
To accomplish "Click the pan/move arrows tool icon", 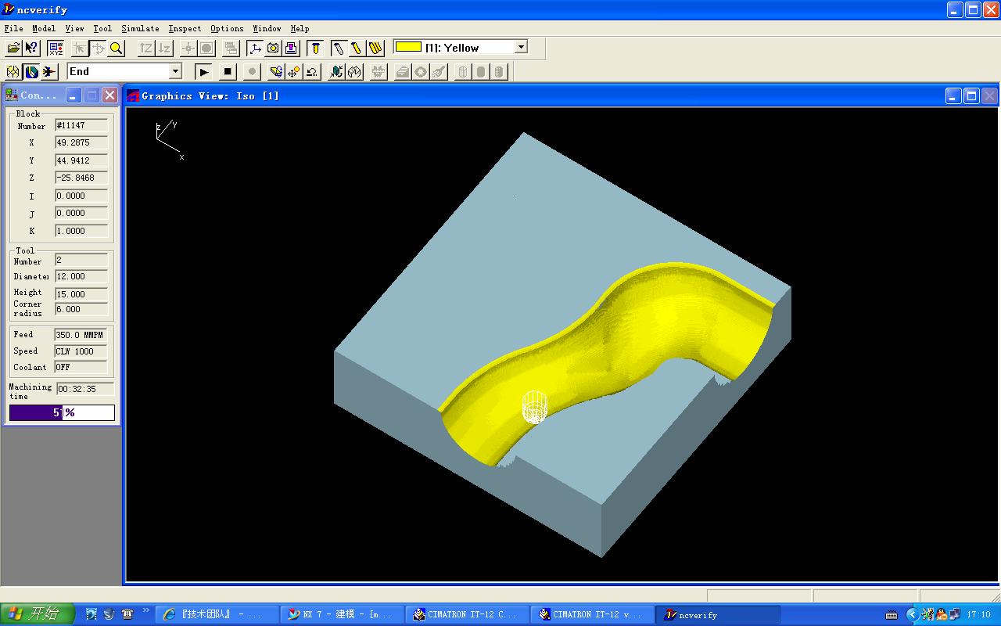I will tap(99, 48).
